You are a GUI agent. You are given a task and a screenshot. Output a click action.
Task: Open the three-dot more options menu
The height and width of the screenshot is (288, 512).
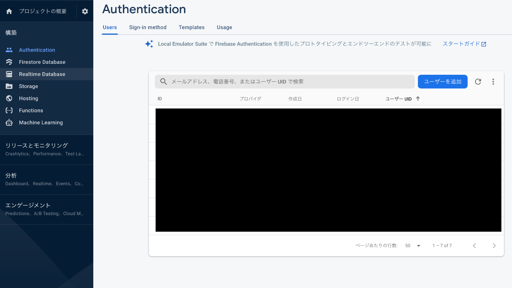[x=493, y=82]
